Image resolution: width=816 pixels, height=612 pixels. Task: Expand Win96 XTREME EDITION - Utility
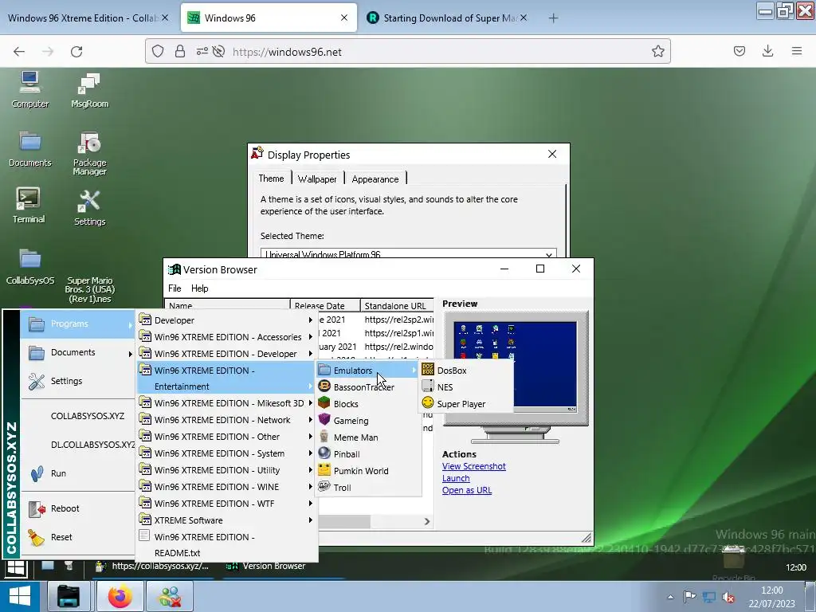226,470
